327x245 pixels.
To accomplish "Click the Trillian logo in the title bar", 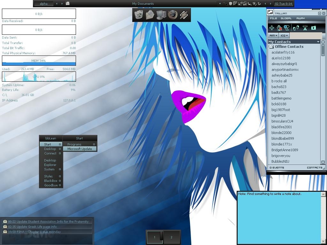I will coord(270,12).
